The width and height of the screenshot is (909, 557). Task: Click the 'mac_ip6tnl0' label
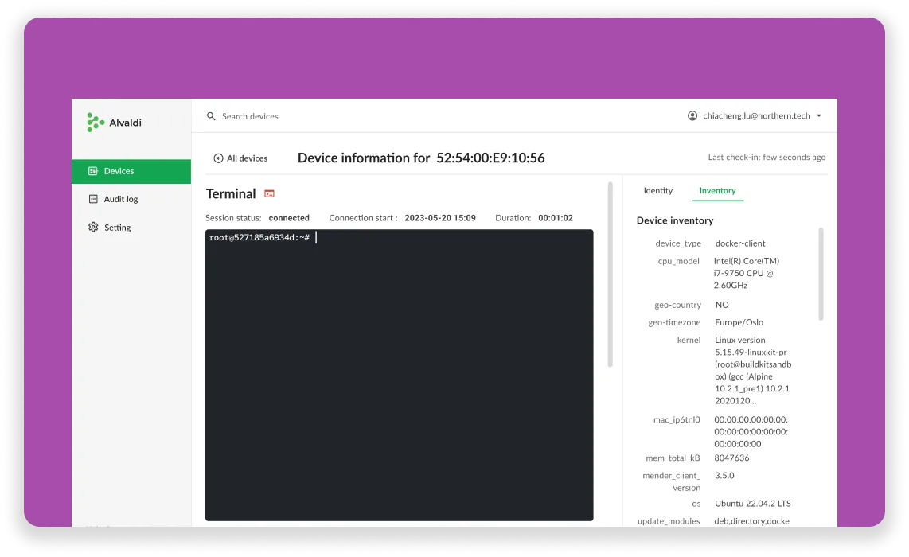click(677, 419)
